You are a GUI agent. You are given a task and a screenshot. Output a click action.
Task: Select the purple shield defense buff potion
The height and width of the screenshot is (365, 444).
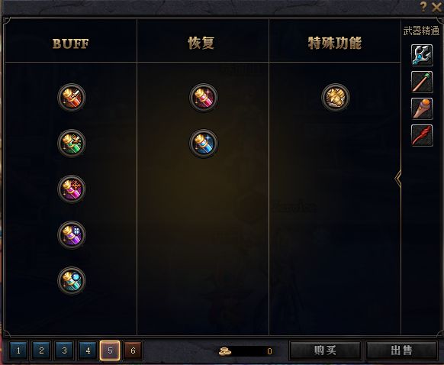click(72, 235)
